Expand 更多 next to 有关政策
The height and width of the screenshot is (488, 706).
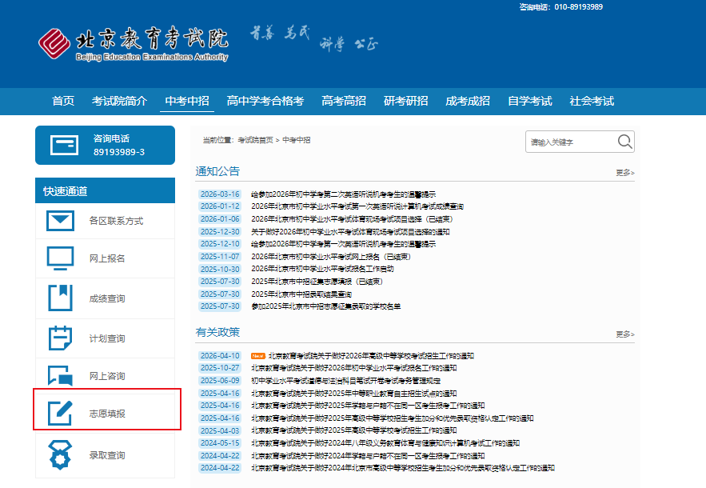pos(624,334)
